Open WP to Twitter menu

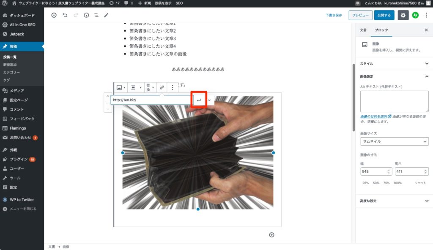22,199
